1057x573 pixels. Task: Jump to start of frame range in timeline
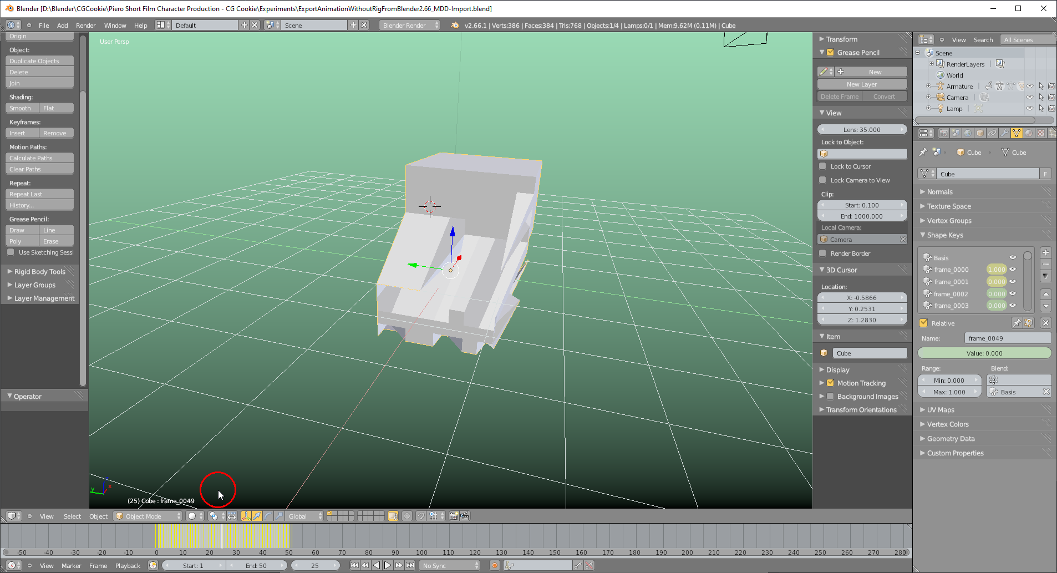point(354,565)
